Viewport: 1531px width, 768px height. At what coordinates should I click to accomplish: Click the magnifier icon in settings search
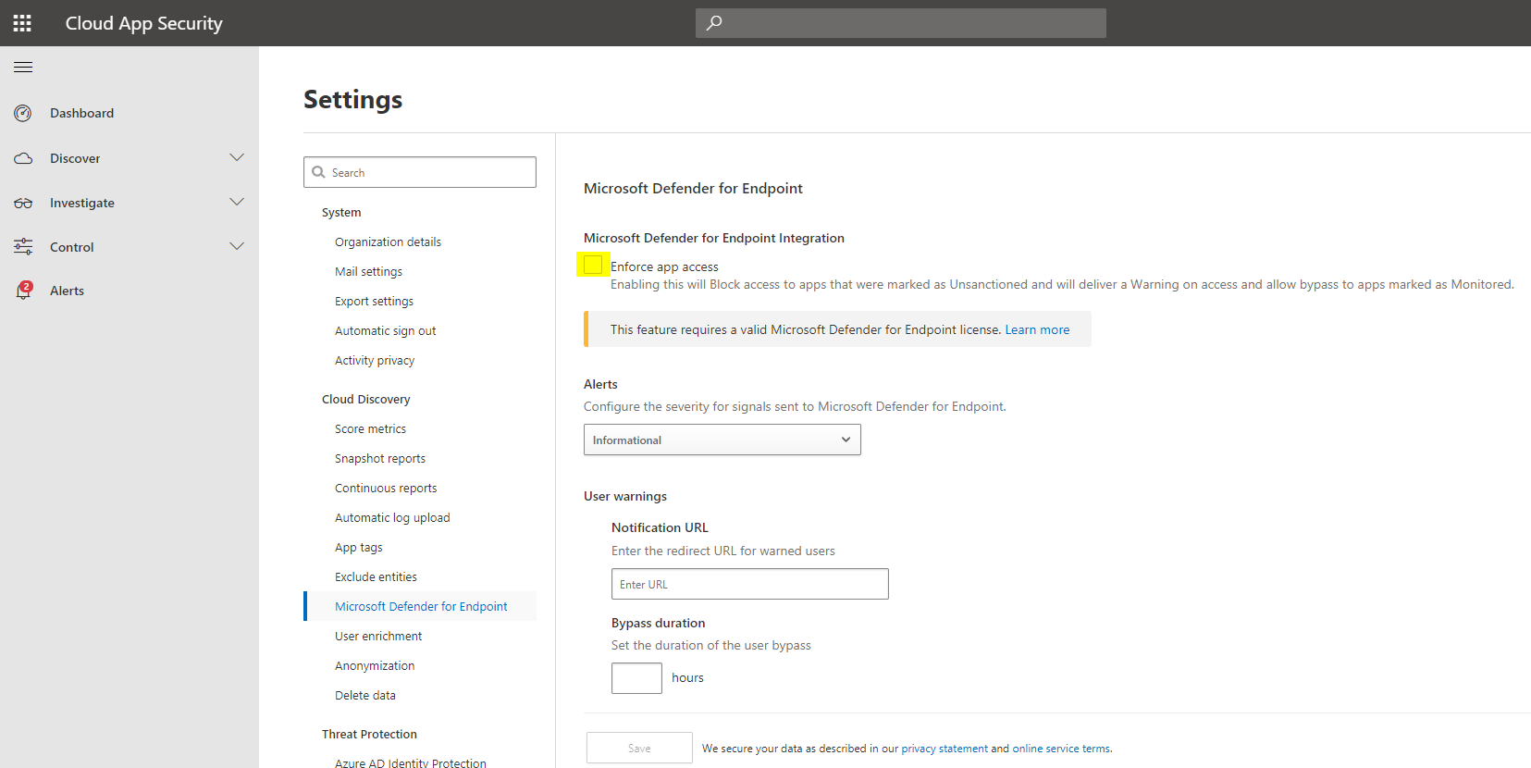pyautogui.click(x=319, y=172)
